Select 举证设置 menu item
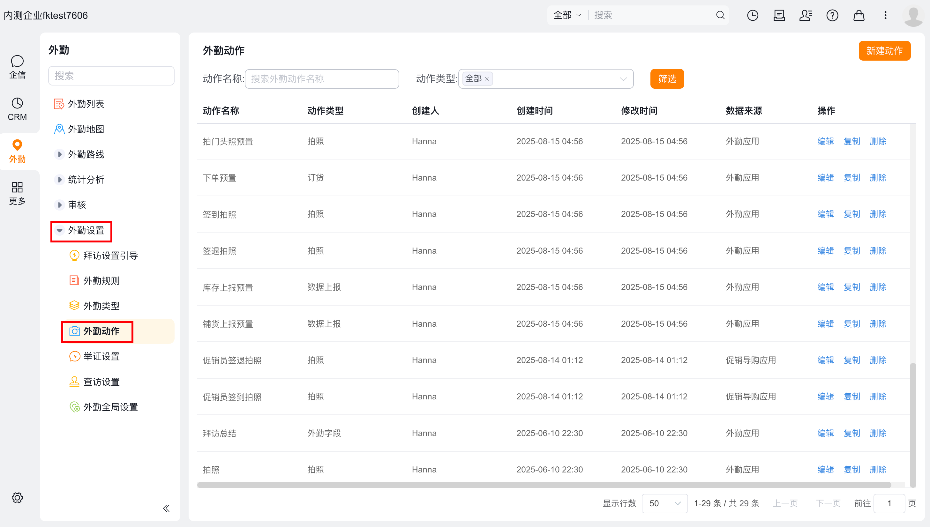 [x=94, y=356]
